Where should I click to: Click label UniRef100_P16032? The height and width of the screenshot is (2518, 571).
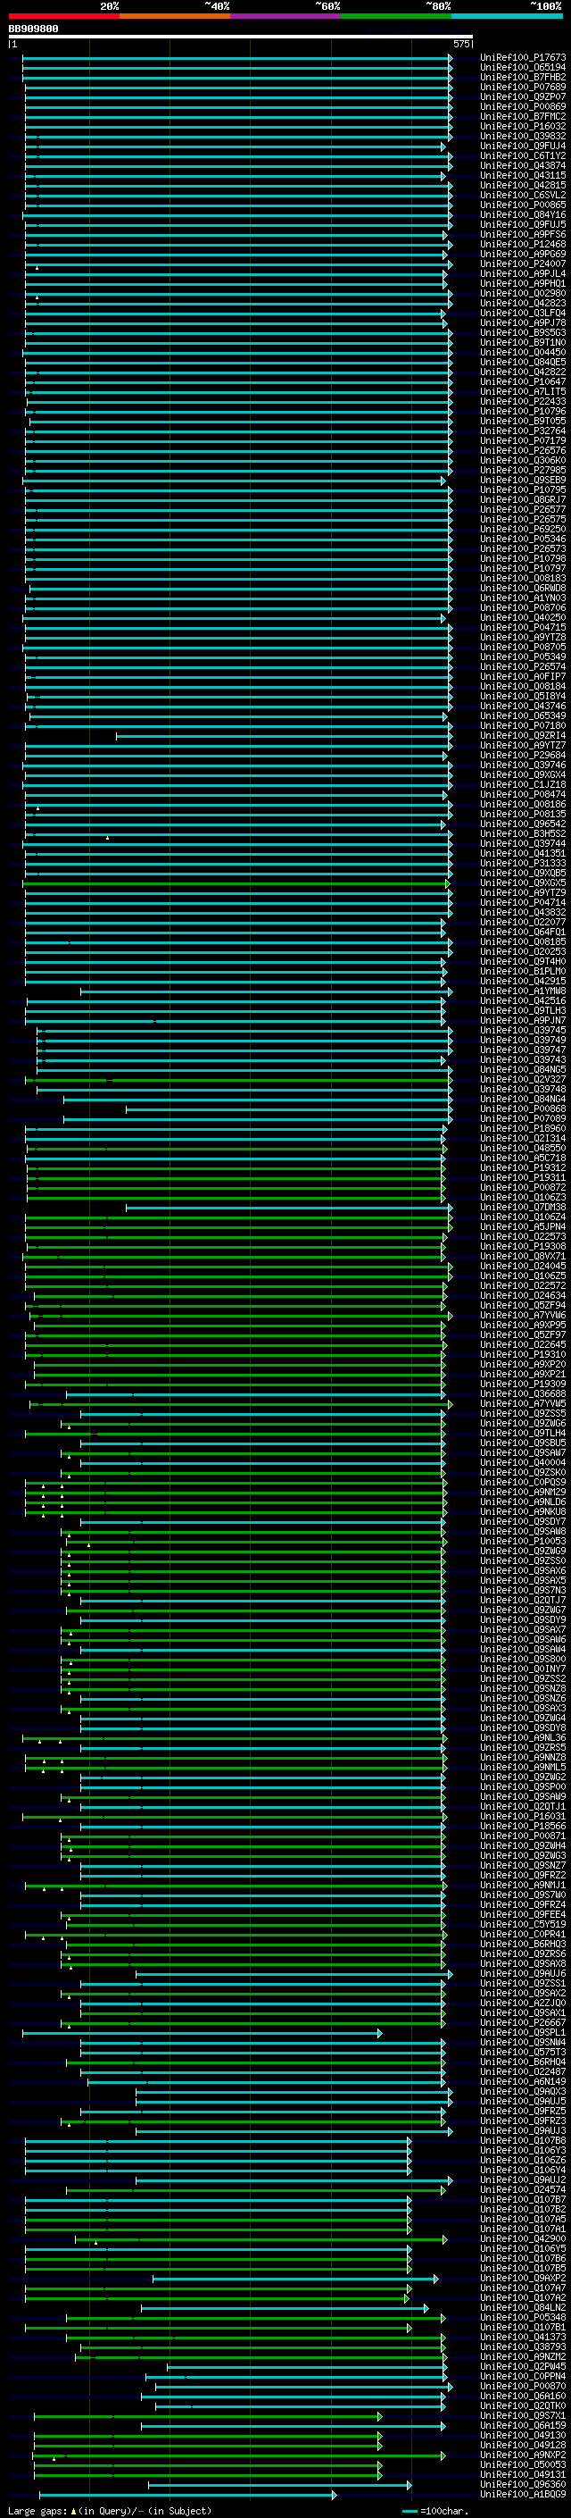click(523, 126)
